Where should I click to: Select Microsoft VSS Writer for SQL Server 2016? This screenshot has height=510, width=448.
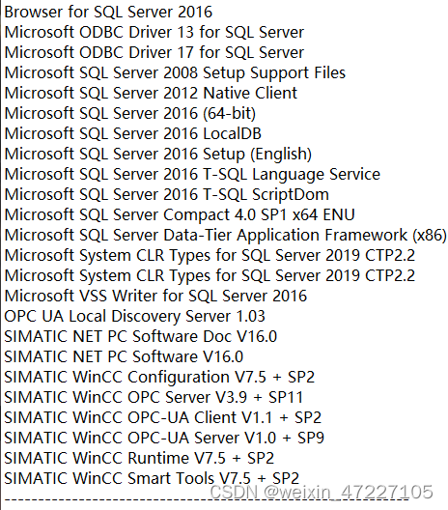click(155, 296)
